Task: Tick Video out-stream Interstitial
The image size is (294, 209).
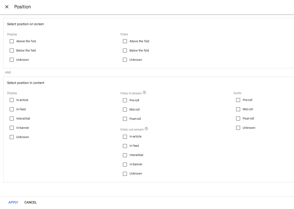Action: pyautogui.click(x=125, y=155)
